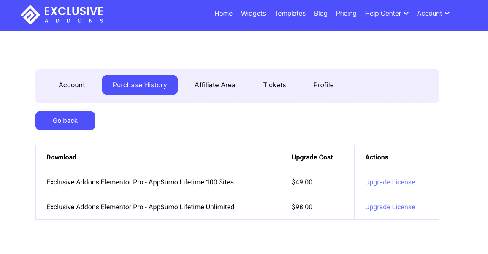
Task: Open the Affiliate Area tab
Action: point(215,85)
